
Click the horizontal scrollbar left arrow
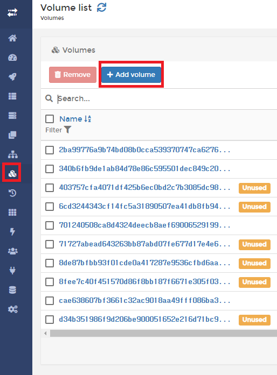(45, 334)
